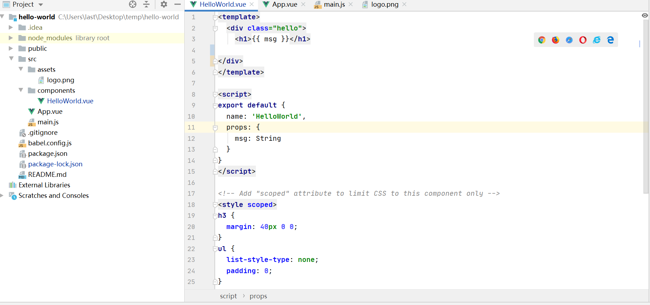Viewport: 650px width, 305px height.
Task: Open preview in Safari browser icon
Action: [x=569, y=40]
